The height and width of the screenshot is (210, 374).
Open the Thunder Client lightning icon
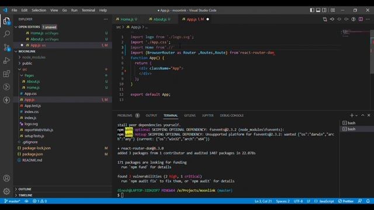[x=6, y=100]
